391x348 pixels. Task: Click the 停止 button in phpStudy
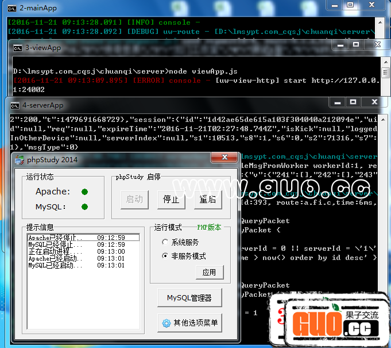[x=171, y=200]
